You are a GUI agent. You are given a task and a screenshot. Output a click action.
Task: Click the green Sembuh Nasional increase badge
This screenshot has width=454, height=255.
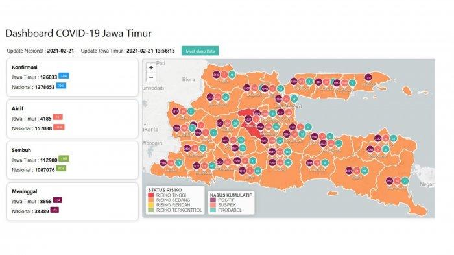pos(61,168)
